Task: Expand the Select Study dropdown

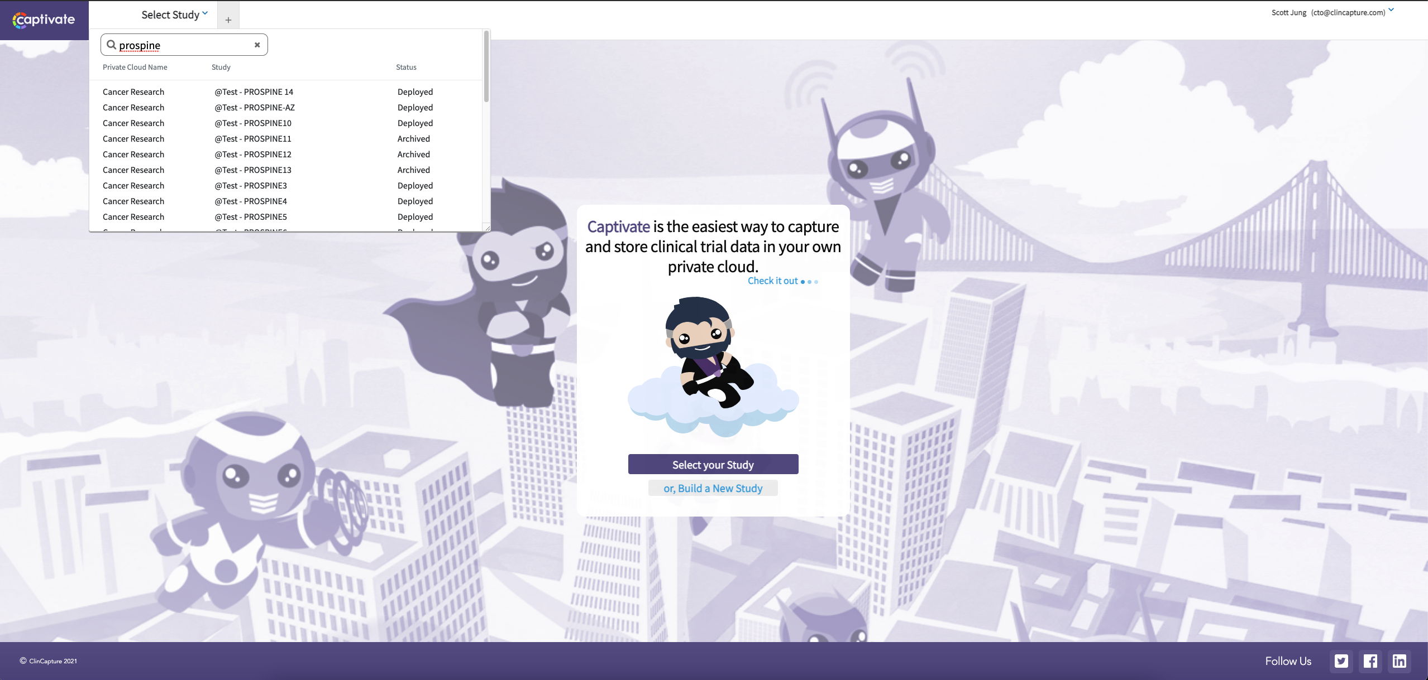Action: coord(174,15)
